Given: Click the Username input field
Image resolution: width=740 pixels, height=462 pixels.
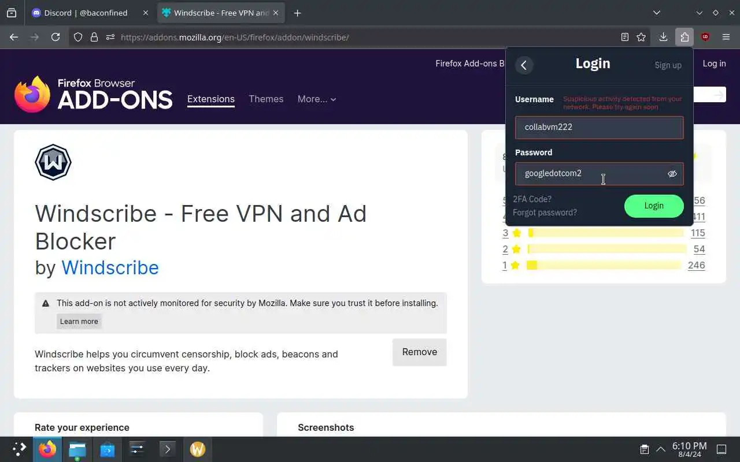Looking at the screenshot, I should click(599, 128).
